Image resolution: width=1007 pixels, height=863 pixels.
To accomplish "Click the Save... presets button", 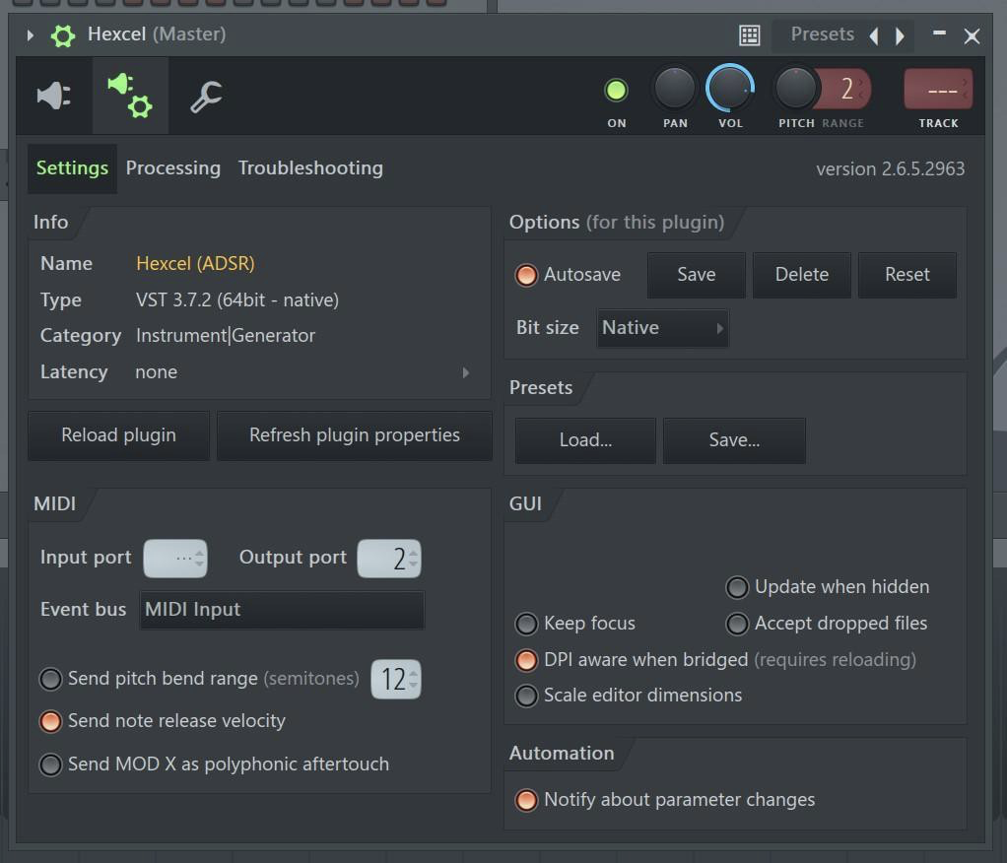I will [x=734, y=440].
